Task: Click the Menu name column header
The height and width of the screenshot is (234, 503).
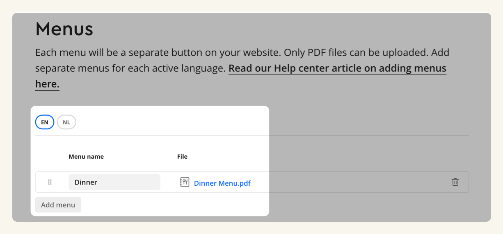Action: pyautogui.click(x=86, y=156)
